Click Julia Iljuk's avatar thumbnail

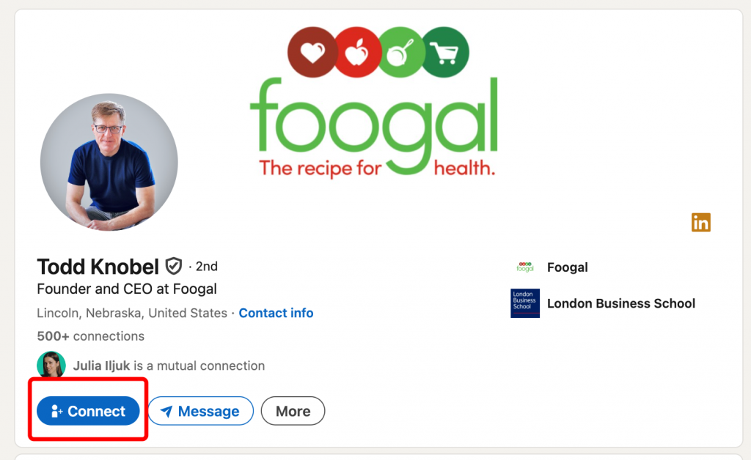coord(51,365)
